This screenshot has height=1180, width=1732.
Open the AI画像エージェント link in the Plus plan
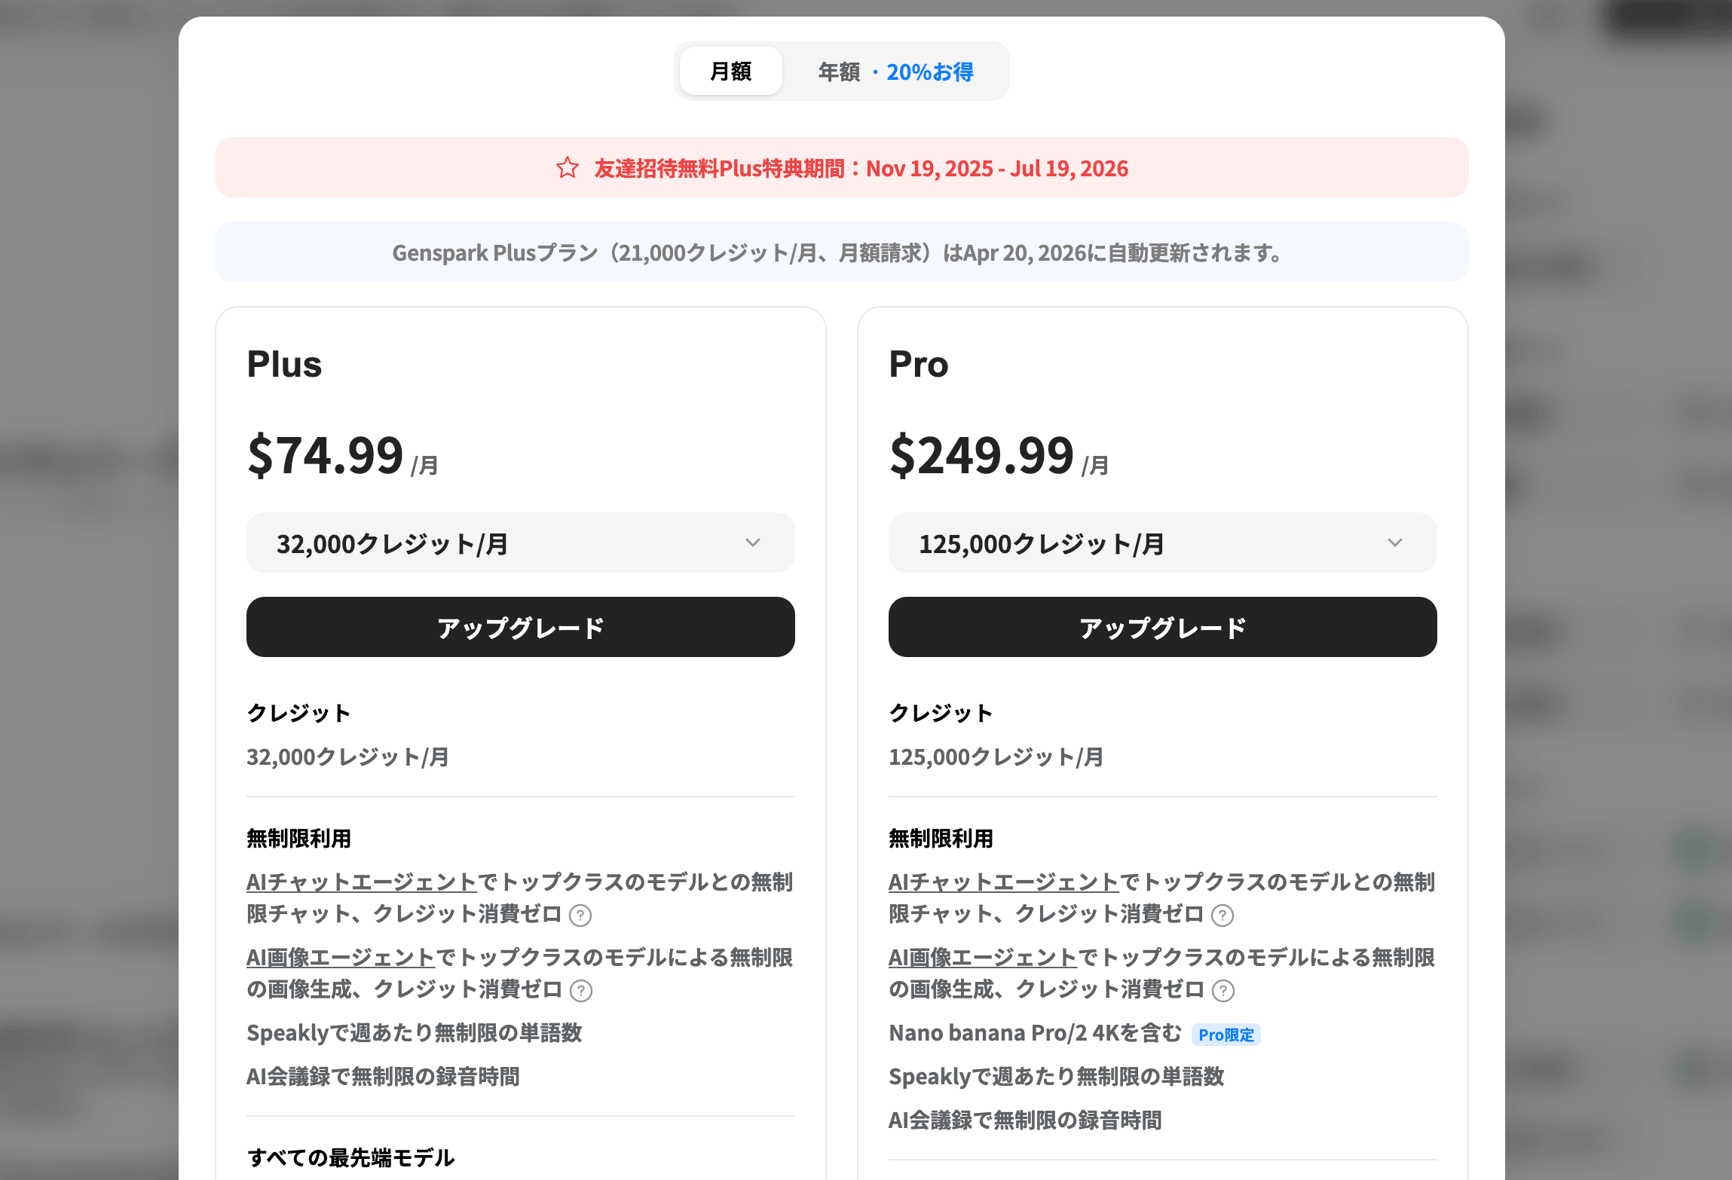pyautogui.click(x=341, y=958)
